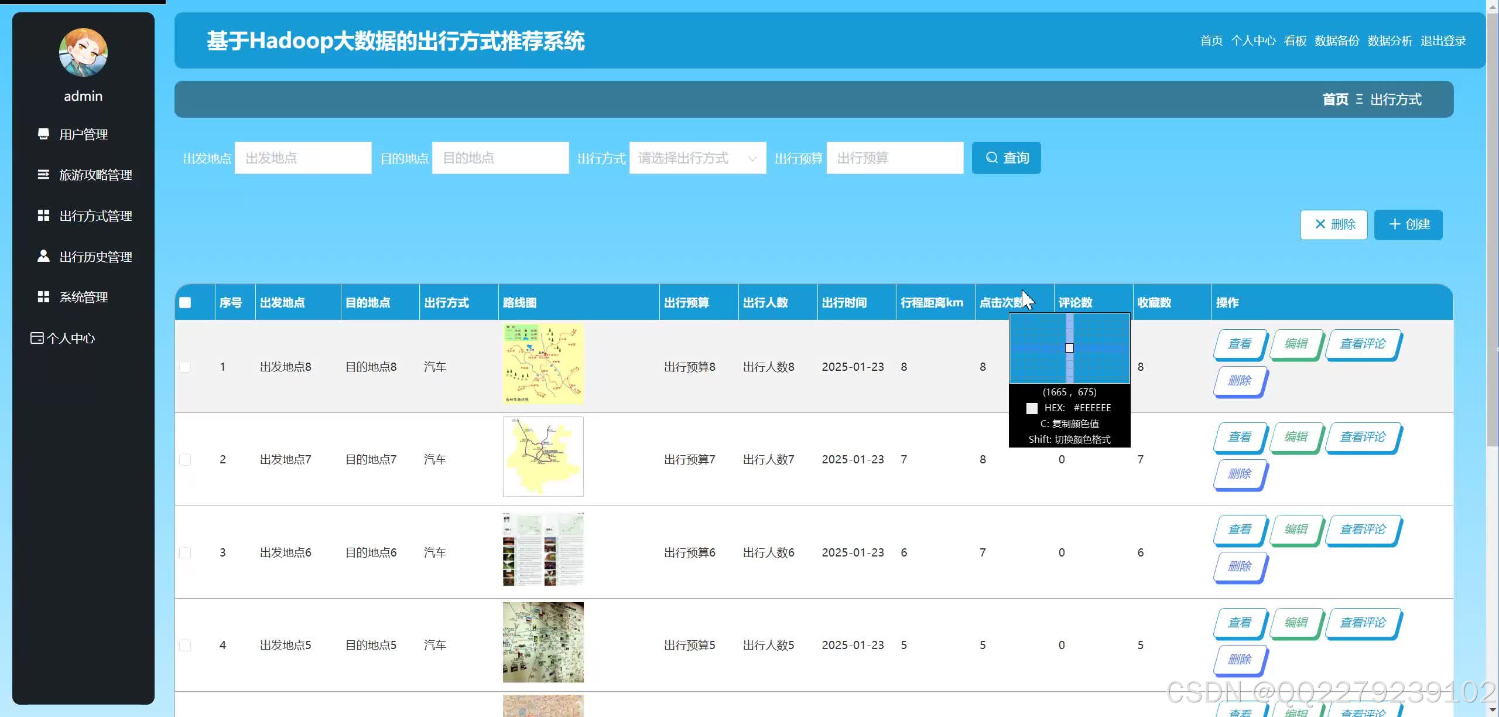Click the chevron arrow of 出行方式 select
The width and height of the screenshot is (1499, 717).
[x=752, y=158]
